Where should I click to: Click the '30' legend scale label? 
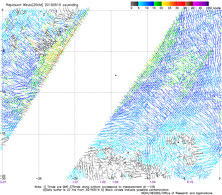click(177, 8)
